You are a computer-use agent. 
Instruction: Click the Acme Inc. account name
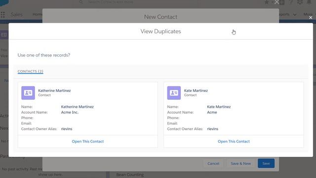[x=70, y=112]
